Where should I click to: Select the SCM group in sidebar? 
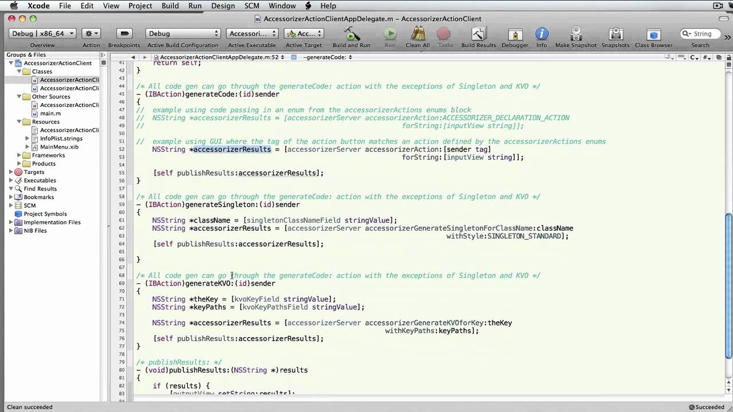(x=30, y=205)
